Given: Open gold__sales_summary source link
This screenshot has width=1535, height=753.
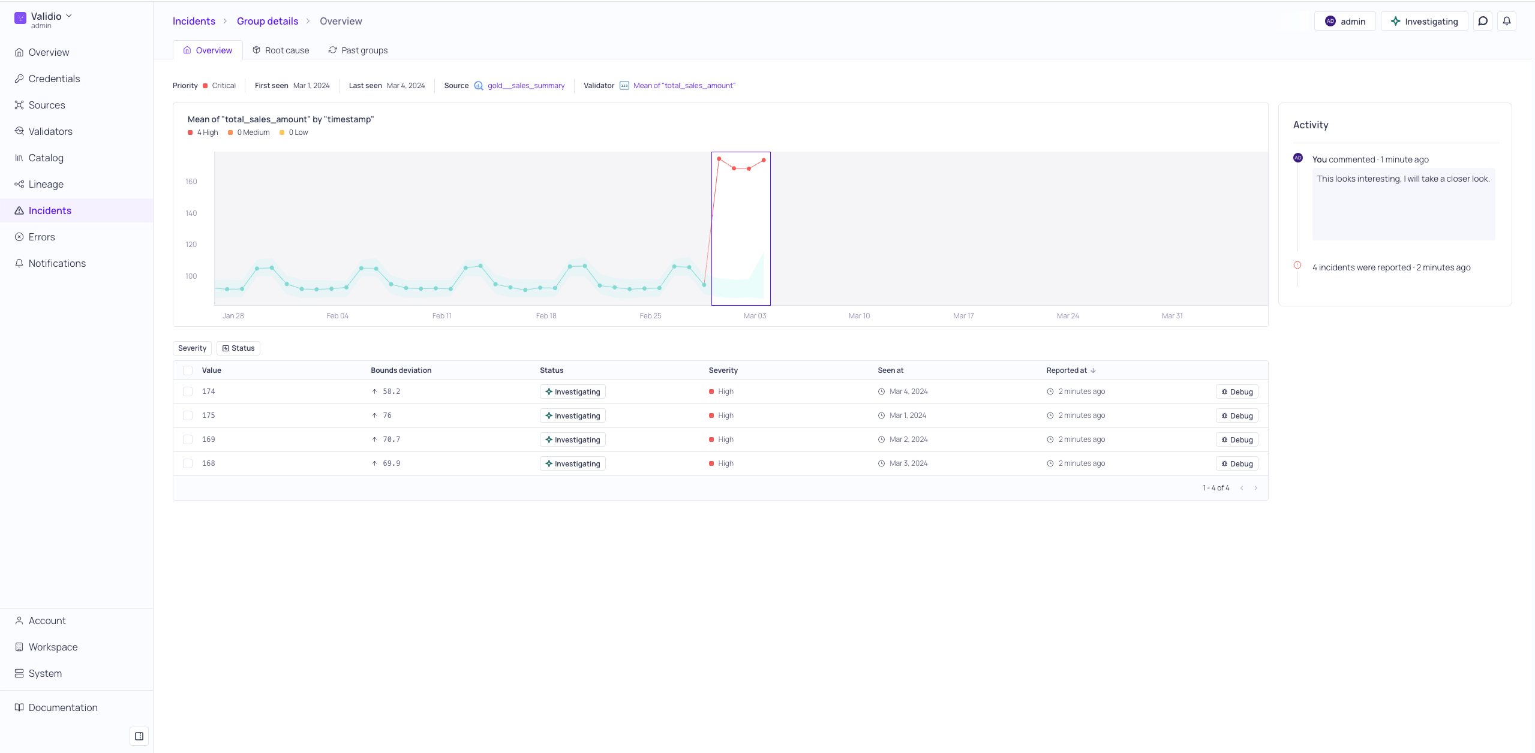Looking at the screenshot, I should point(526,86).
